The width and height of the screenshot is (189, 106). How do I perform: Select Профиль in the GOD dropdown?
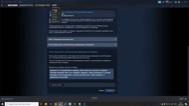pyautogui.click(x=55, y=10)
